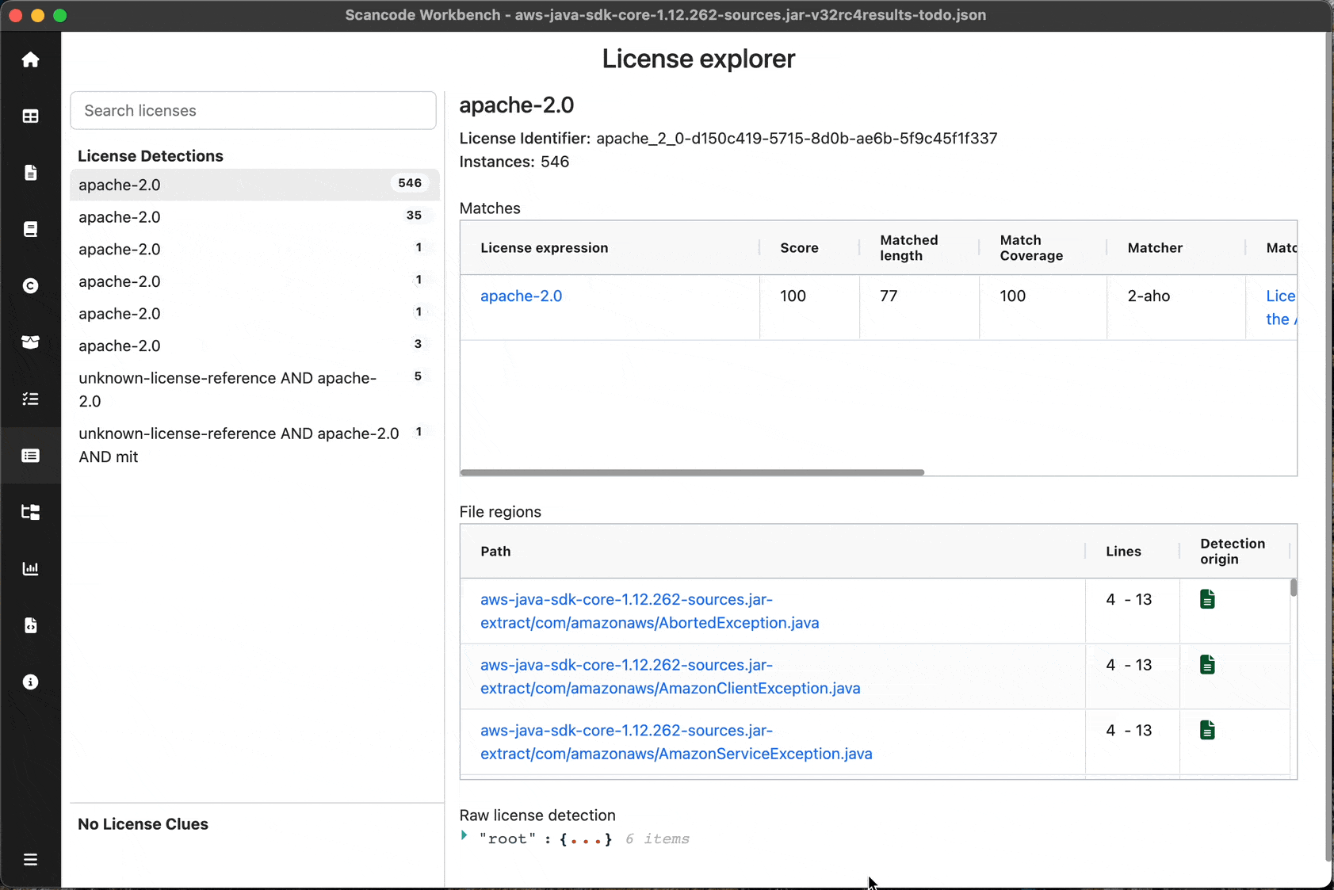Expand the raw license detection root node
1334x890 pixels.
(x=464, y=836)
